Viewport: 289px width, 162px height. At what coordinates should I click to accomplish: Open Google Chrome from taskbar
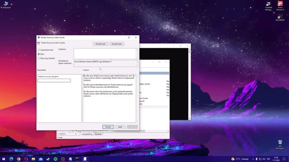(x=19, y=159)
